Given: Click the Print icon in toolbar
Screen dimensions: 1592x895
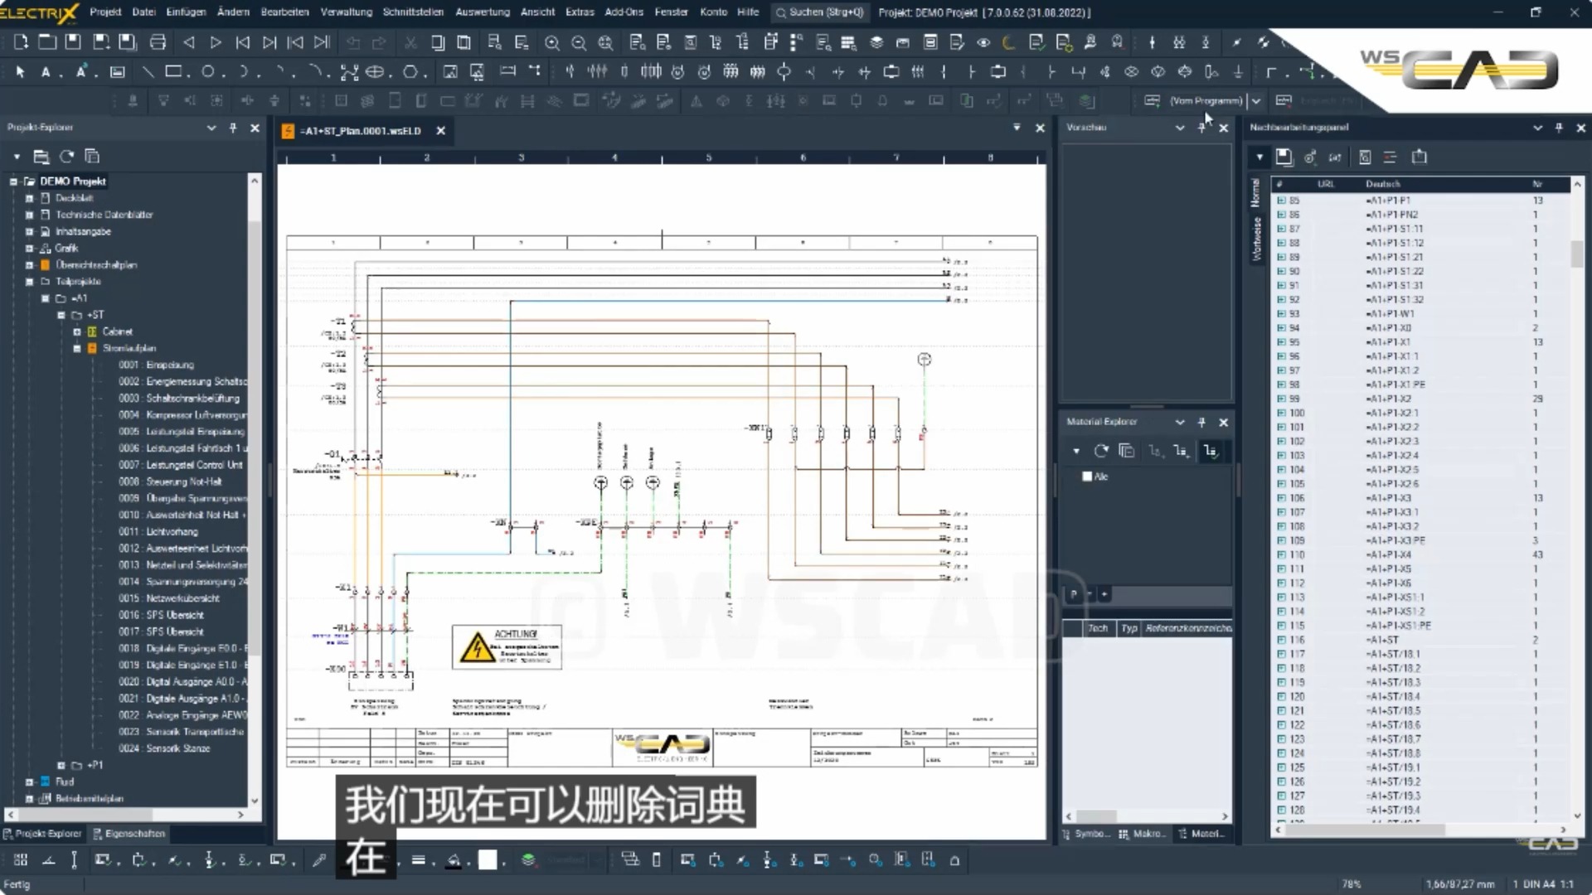Looking at the screenshot, I should tap(158, 42).
